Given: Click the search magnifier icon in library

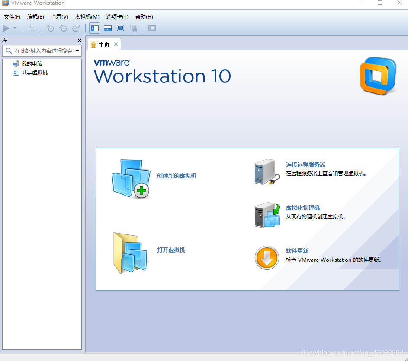Looking at the screenshot, I should [x=9, y=51].
